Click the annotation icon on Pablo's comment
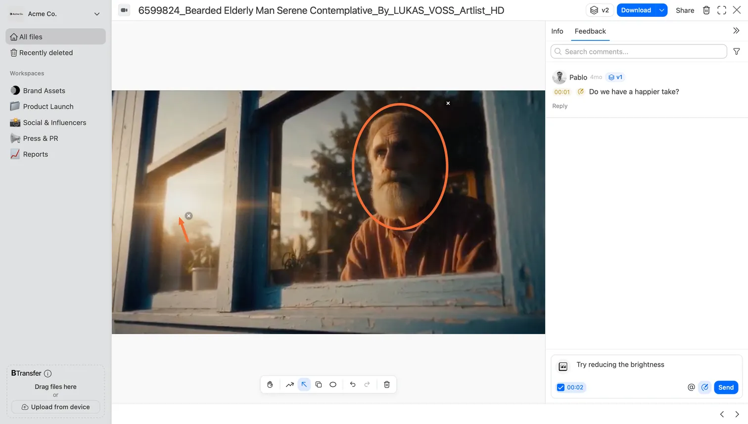Image resolution: width=748 pixels, height=424 pixels. click(581, 91)
